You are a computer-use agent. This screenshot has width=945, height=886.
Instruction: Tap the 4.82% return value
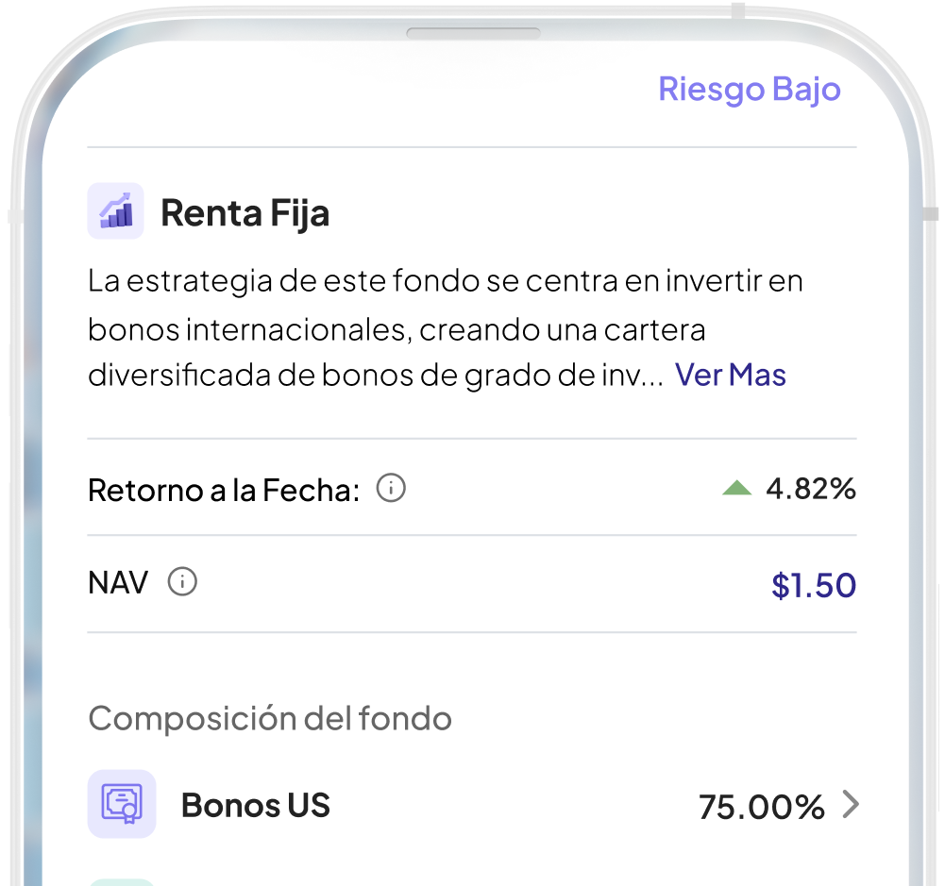811,489
